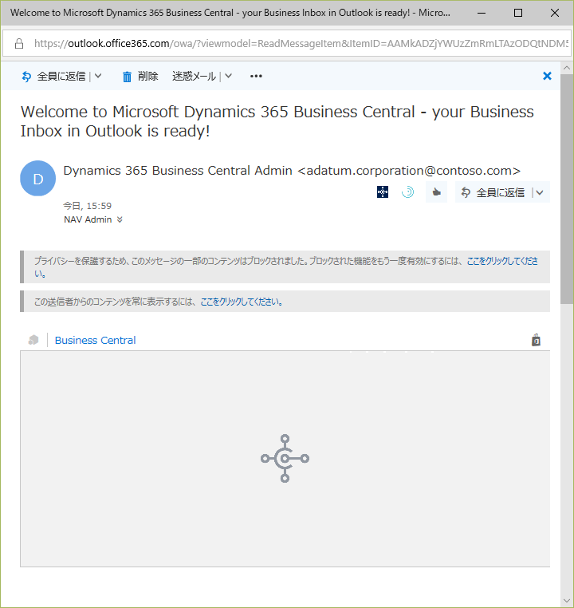Expand NAV Admin recipient details
Image resolution: width=574 pixels, height=608 pixels.
(120, 219)
